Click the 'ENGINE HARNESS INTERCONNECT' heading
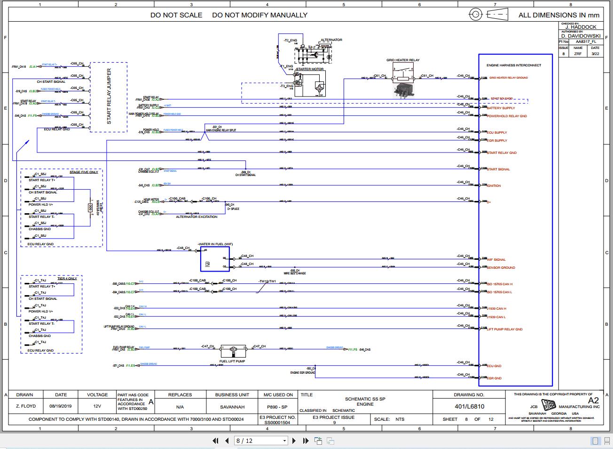 pyautogui.click(x=514, y=65)
